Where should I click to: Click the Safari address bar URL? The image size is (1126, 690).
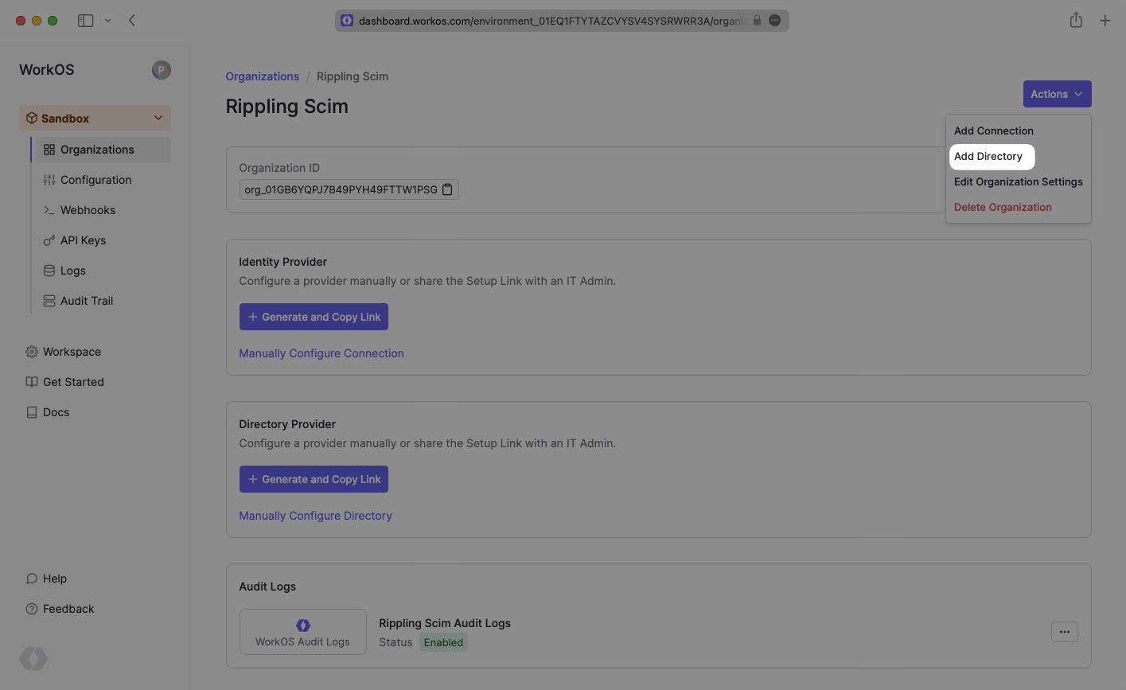(x=551, y=21)
